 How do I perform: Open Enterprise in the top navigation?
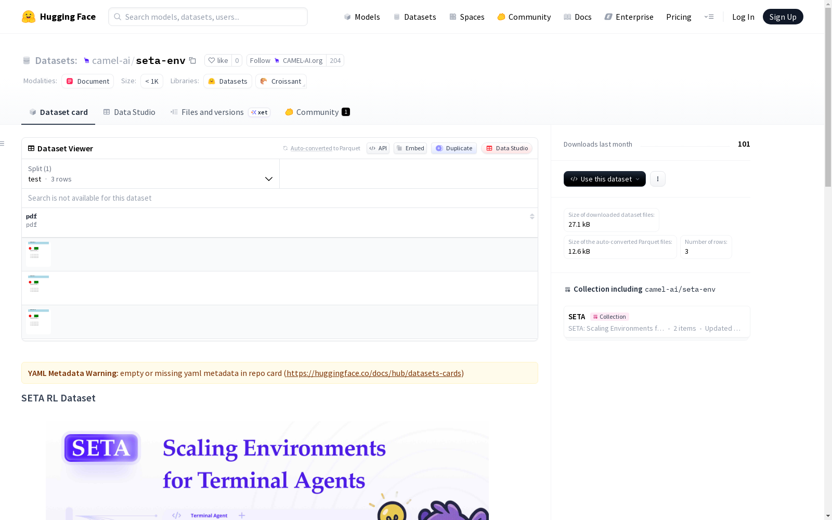[x=629, y=17]
